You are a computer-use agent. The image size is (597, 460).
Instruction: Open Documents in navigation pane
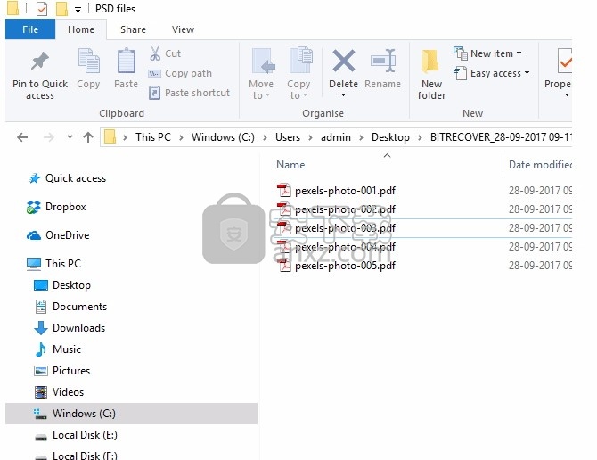coord(79,307)
